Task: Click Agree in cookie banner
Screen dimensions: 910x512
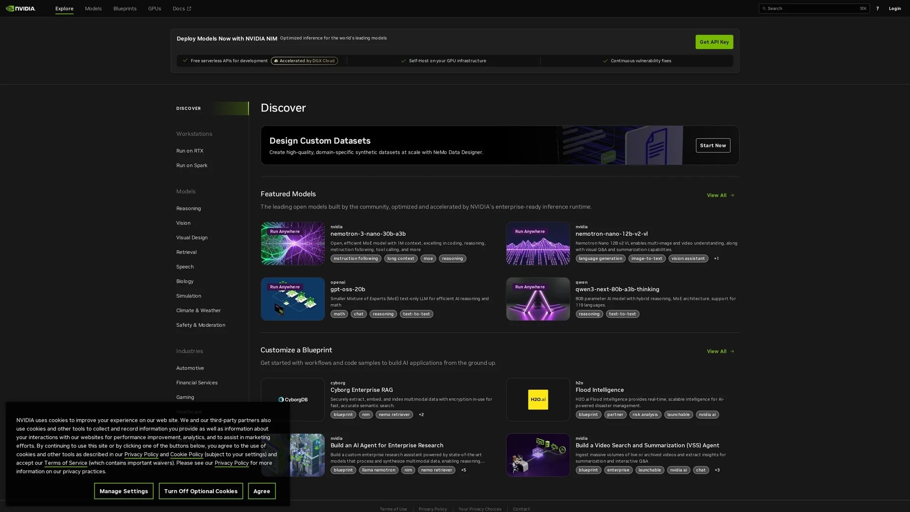Action: [262, 491]
